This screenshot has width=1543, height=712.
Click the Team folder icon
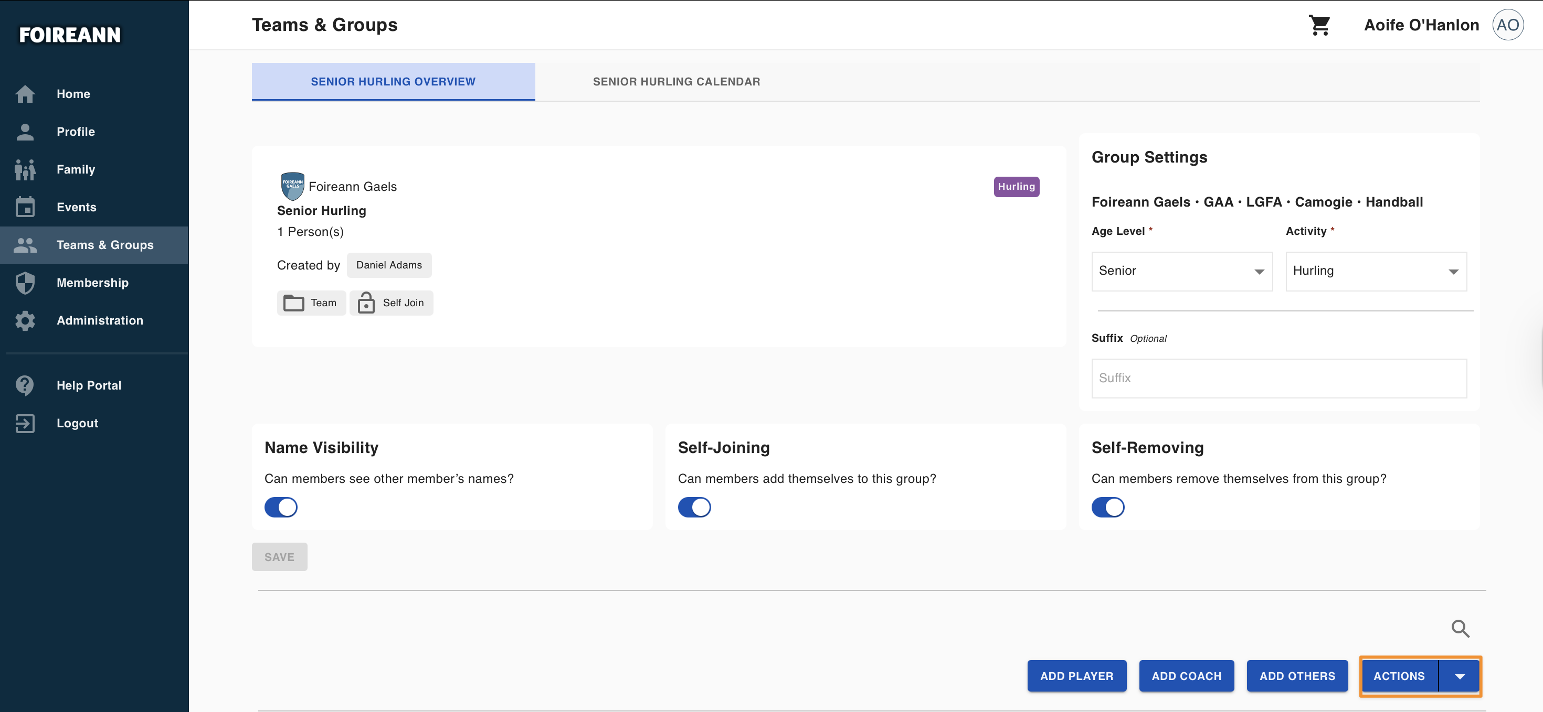293,303
